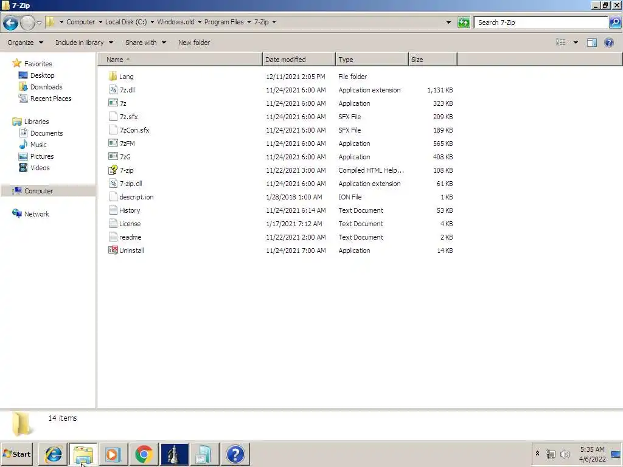Open volume speaker tray icon
This screenshot has width=623, height=467.
point(565,454)
